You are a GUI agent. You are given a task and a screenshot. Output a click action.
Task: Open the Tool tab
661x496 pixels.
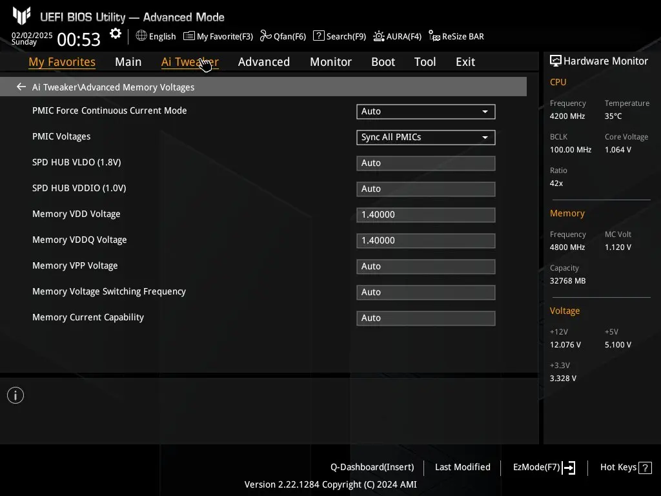[x=425, y=62]
